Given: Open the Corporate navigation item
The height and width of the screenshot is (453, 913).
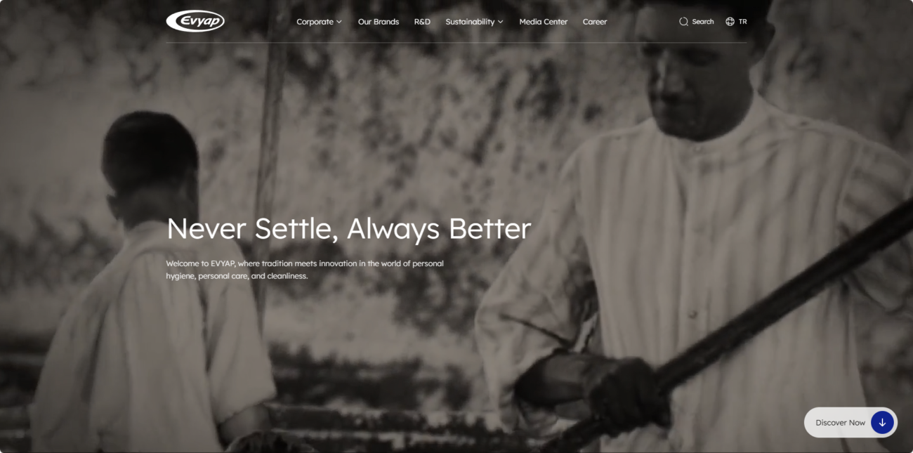Looking at the screenshot, I should (x=315, y=22).
